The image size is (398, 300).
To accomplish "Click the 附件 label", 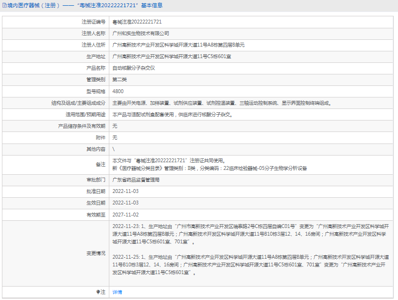I will [x=101, y=137].
